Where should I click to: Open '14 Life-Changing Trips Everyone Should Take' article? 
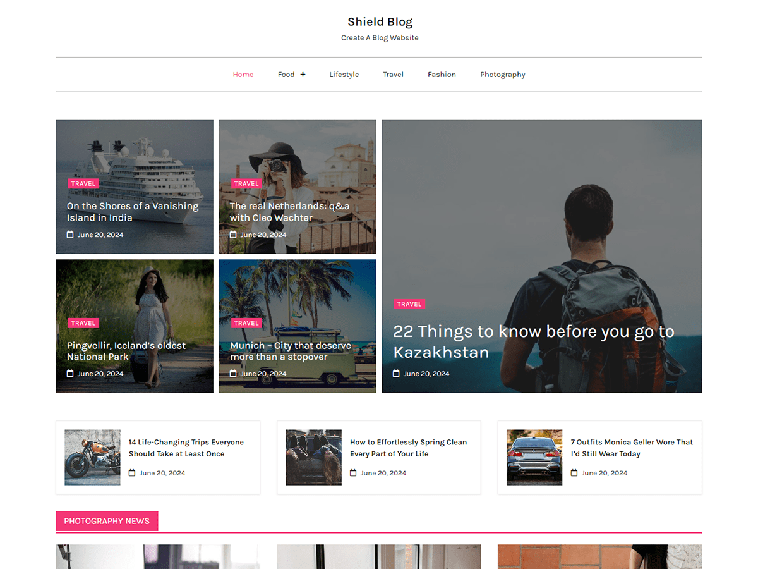pyautogui.click(x=186, y=448)
